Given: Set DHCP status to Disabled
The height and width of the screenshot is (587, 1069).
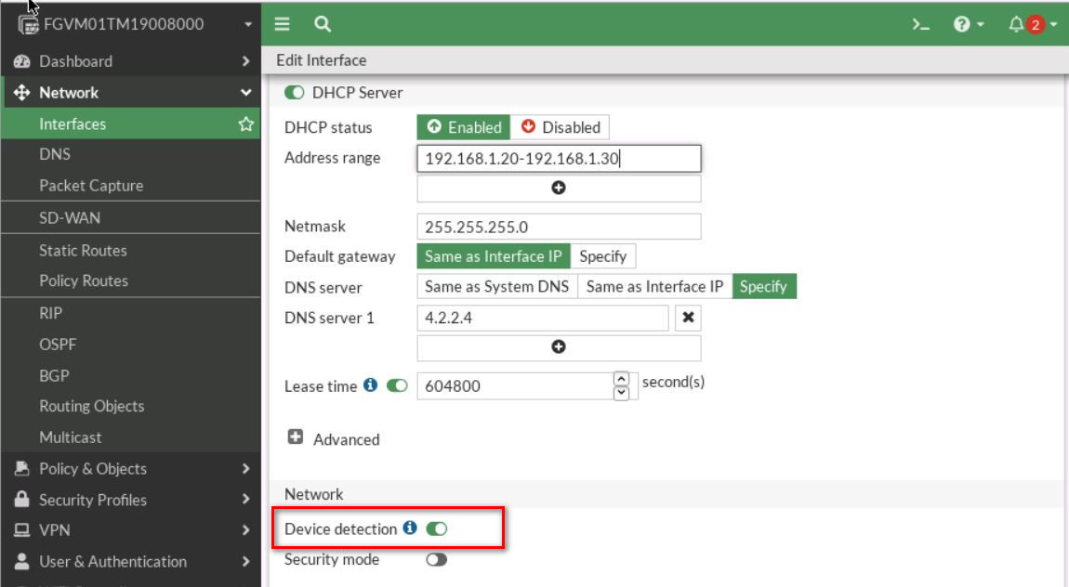Looking at the screenshot, I should pos(561,126).
